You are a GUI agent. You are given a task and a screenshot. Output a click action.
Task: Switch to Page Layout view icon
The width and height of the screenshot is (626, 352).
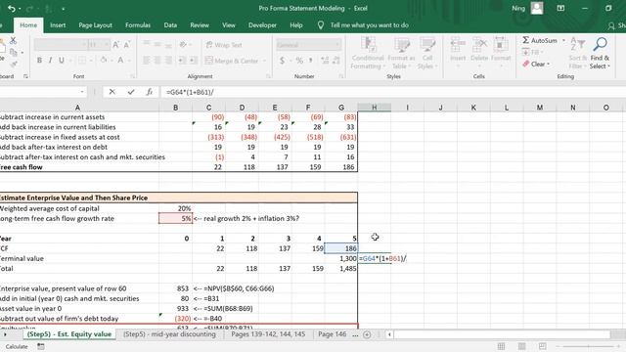pos(521,346)
